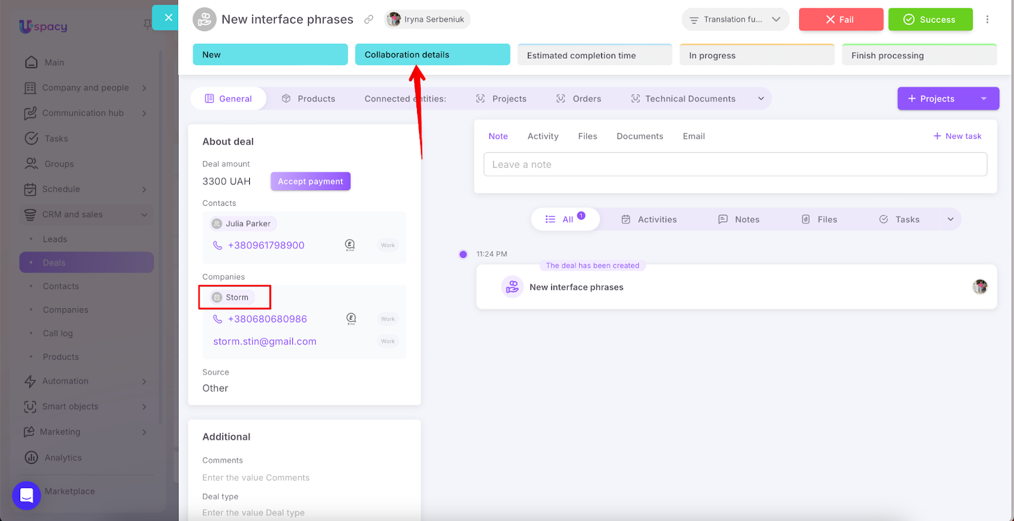Expand the Projects button dropdown arrow
The height and width of the screenshot is (521, 1014).
(984, 99)
